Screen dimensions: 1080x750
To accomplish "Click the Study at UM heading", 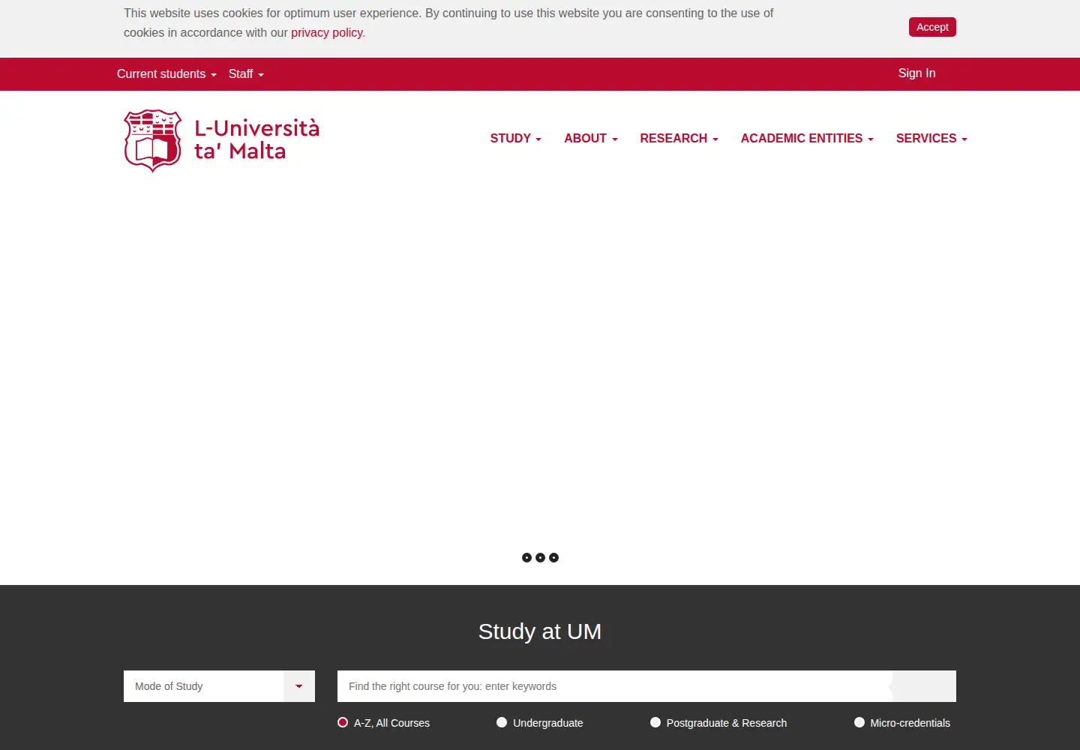I will [x=540, y=631].
